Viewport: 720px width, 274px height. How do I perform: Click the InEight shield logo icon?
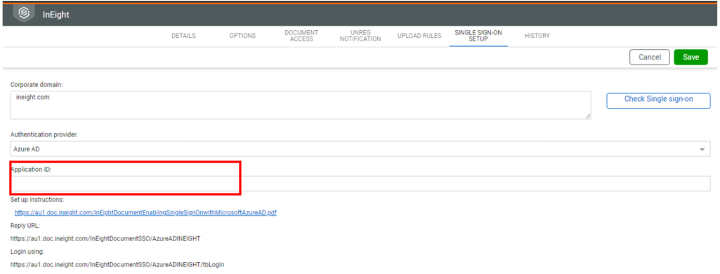pyautogui.click(x=23, y=13)
